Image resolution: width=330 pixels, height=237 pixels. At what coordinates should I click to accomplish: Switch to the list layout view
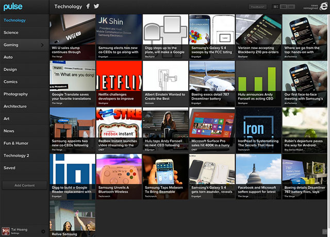(276, 7)
